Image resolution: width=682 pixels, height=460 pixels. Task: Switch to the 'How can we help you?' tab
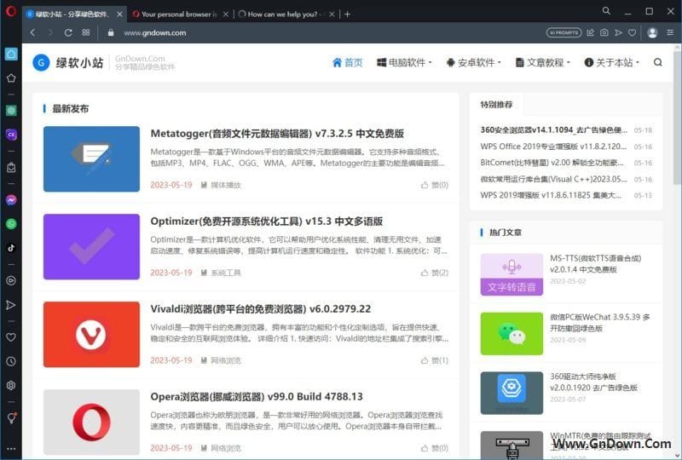coord(283,14)
